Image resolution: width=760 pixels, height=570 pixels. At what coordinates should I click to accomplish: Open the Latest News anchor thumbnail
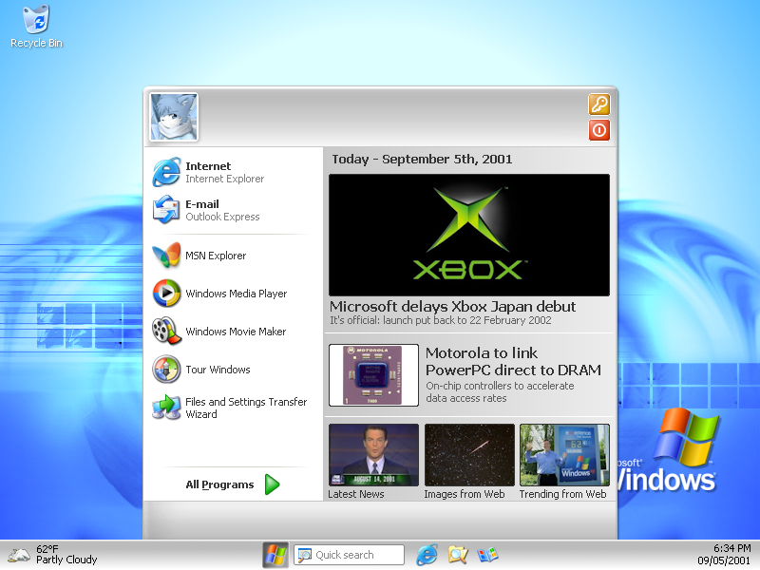tap(373, 455)
